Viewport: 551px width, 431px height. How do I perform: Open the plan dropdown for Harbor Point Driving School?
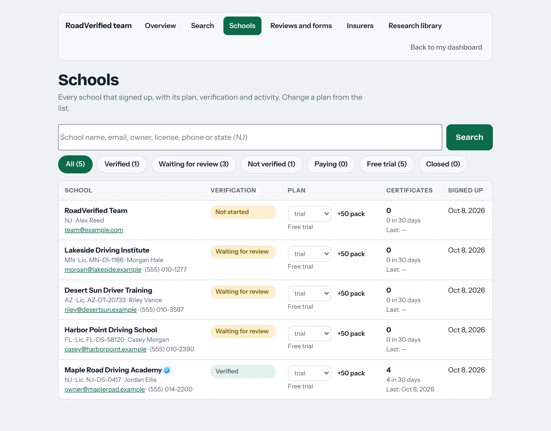coord(309,333)
